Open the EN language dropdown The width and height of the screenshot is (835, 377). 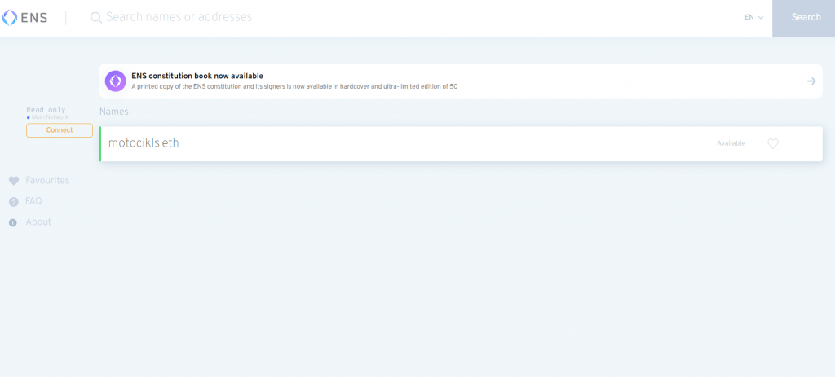coord(753,17)
